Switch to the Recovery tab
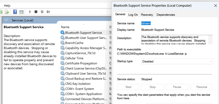This screenshot has width=219, height=104. tap(147, 15)
